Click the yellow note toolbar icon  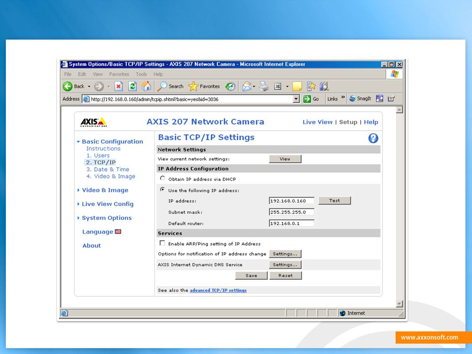coord(297,87)
